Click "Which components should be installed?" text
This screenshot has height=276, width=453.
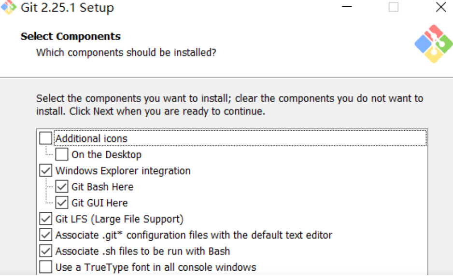[x=126, y=52]
